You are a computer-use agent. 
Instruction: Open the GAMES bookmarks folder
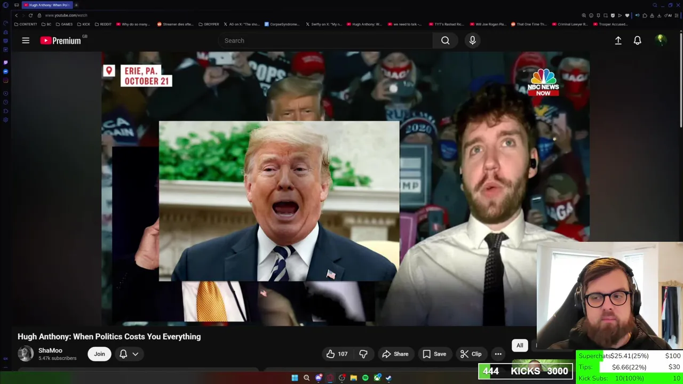pyautogui.click(x=65, y=24)
